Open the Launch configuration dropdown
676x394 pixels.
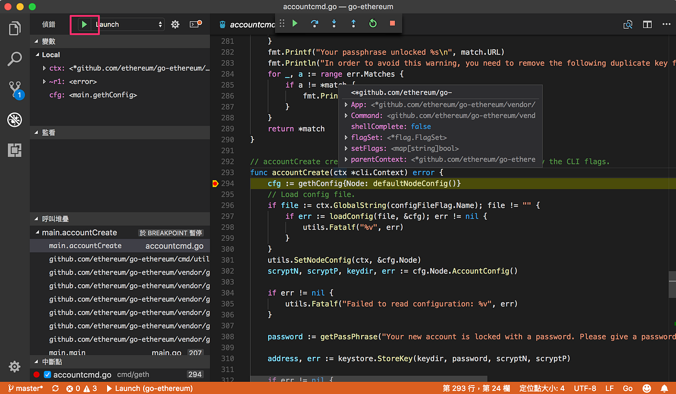pyautogui.click(x=128, y=25)
